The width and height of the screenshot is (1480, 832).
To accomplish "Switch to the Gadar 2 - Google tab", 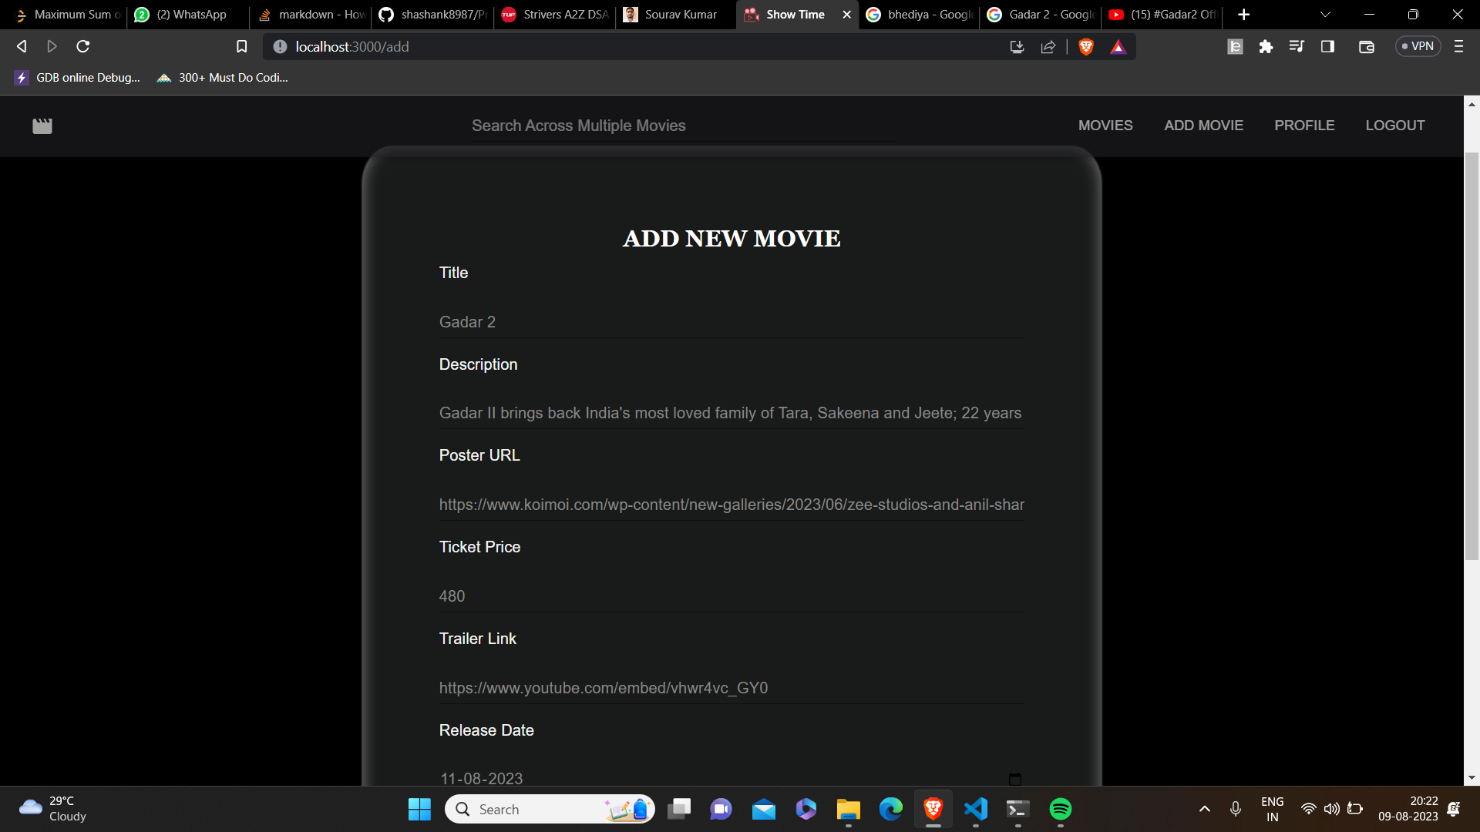I will pos(1041,15).
